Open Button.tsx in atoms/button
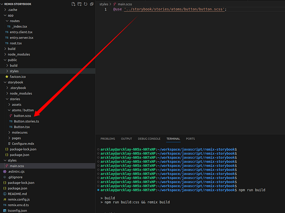The width and height of the screenshot is (285, 213). tap(22, 127)
